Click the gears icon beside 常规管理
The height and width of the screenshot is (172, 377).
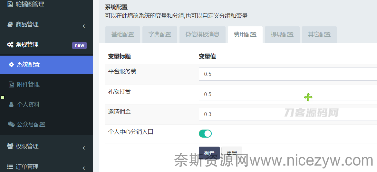pos(10,45)
